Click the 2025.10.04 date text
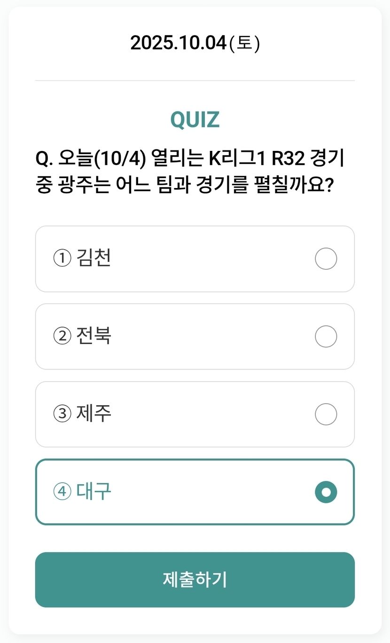This screenshot has width=390, height=643. point(179,43)
